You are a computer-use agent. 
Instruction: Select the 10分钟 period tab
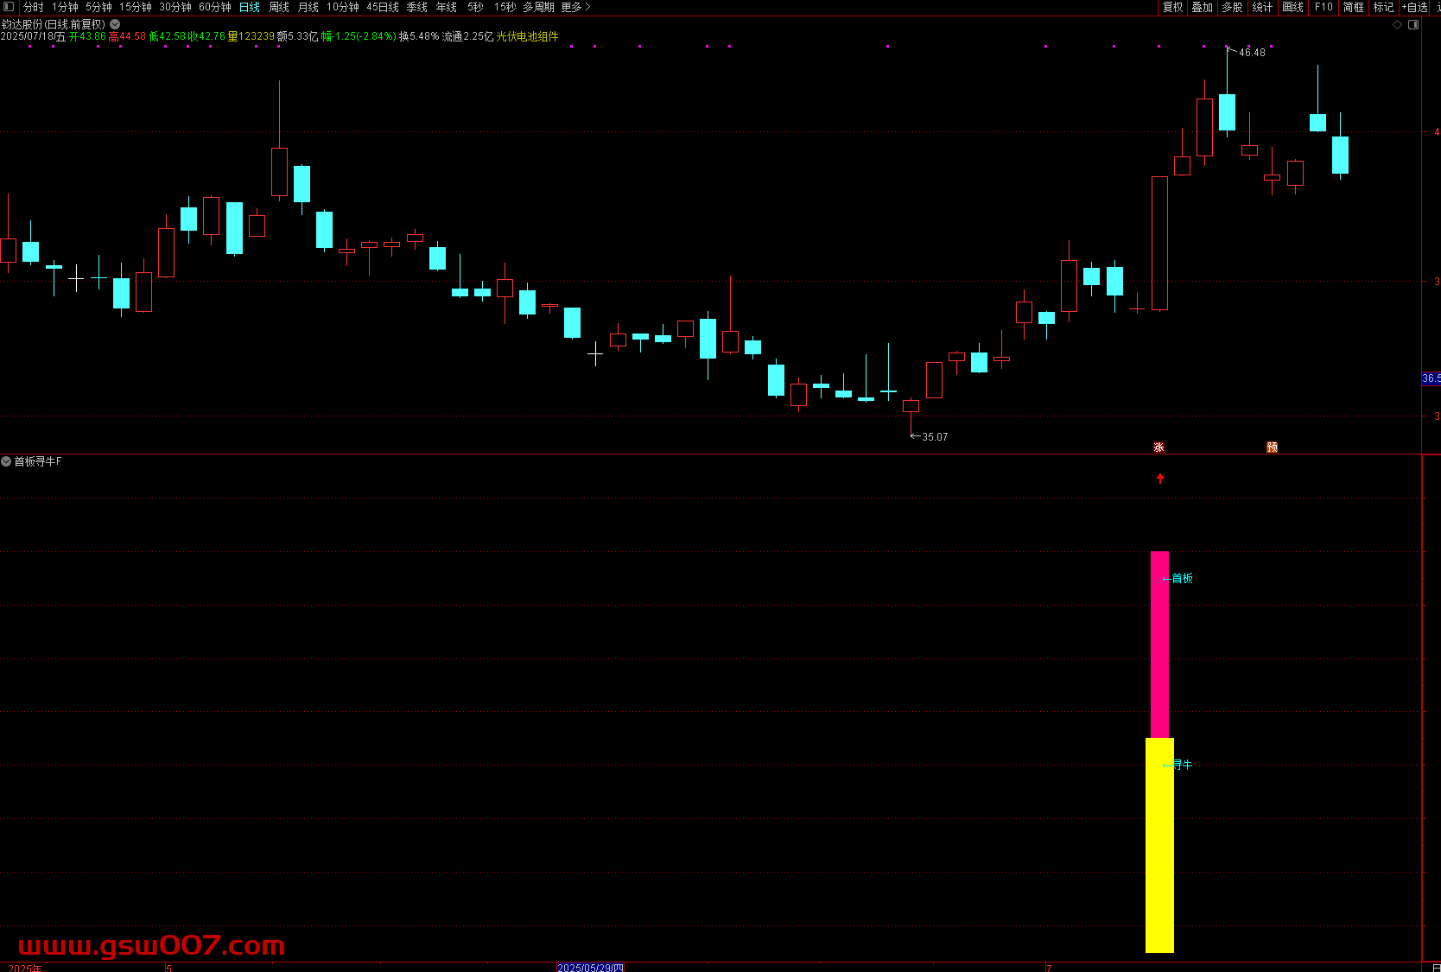click(x=343, y=7)
